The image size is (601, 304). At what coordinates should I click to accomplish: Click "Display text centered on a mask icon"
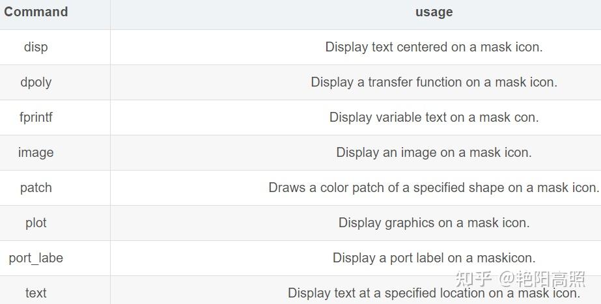[434, 47]
